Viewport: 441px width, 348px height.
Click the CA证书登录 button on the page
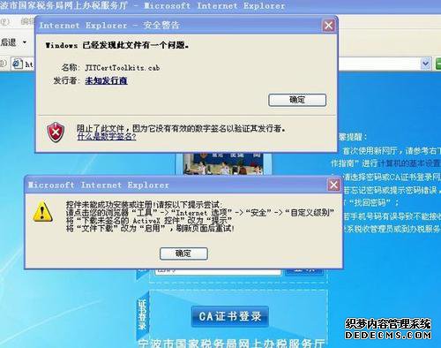tap(230, 316)
